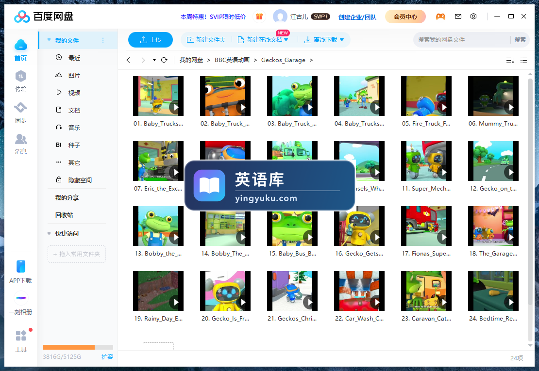Select the 01. Baby_Trucks video thumbnail
This screenshot has width=539, height=371.
click(x=158, y=96)
